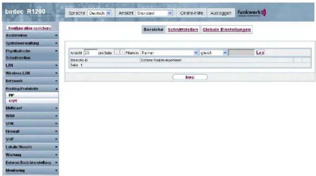Open the Filter field dropdown showing Keiner

click(170, 53)
